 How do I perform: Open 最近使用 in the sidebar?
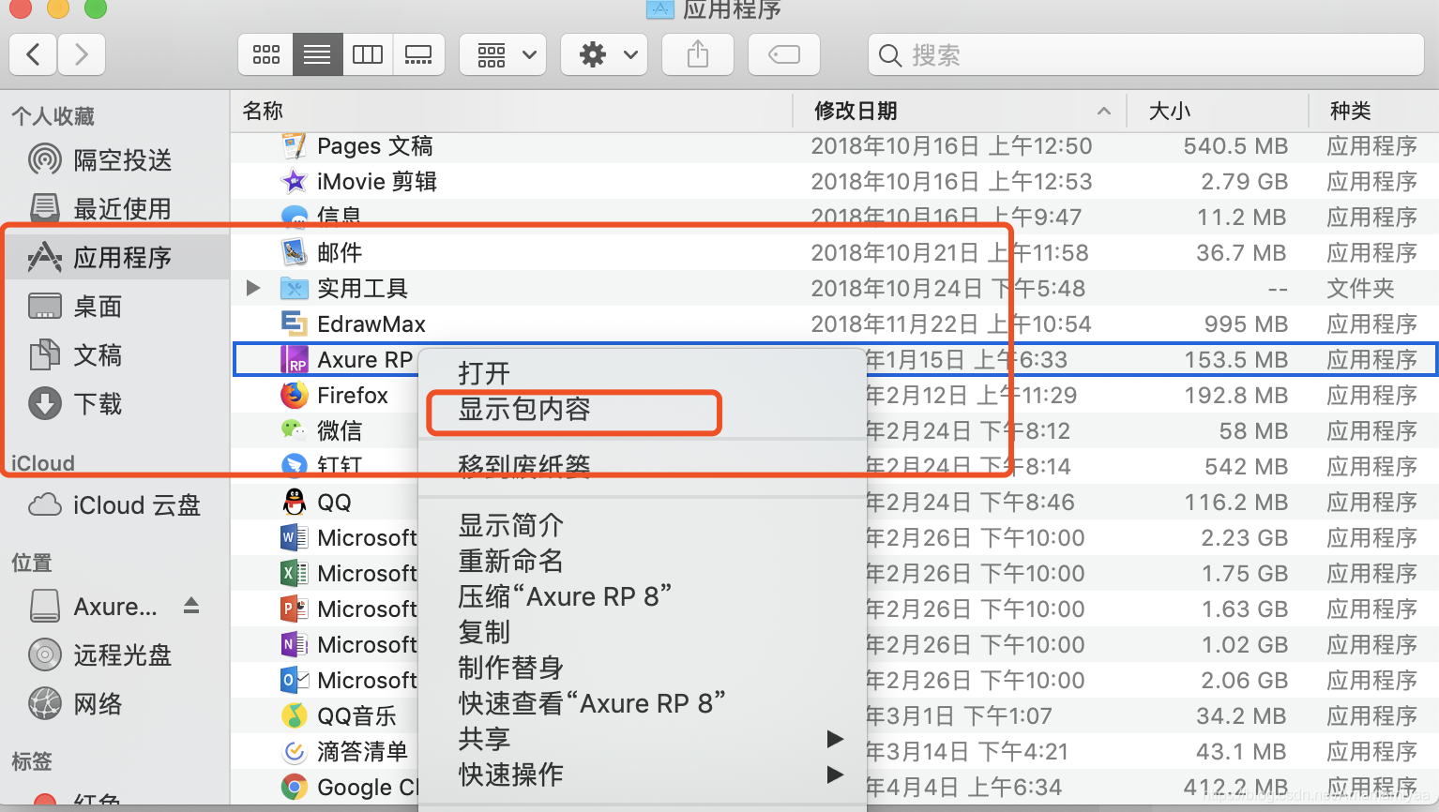116,209
